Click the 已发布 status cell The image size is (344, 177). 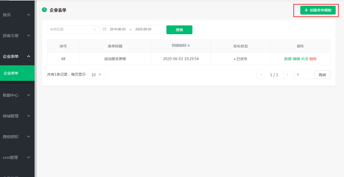click(x=241, y=59)
